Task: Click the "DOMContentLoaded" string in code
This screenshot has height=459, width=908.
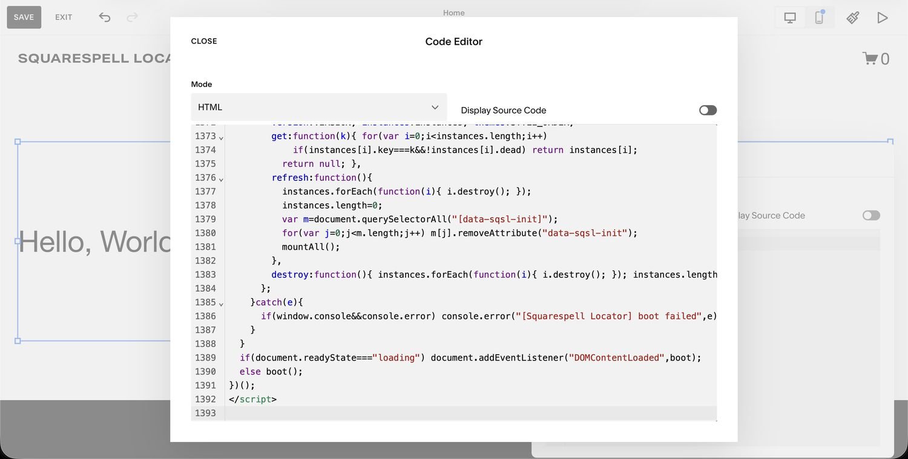Action: tap(617, 357)
